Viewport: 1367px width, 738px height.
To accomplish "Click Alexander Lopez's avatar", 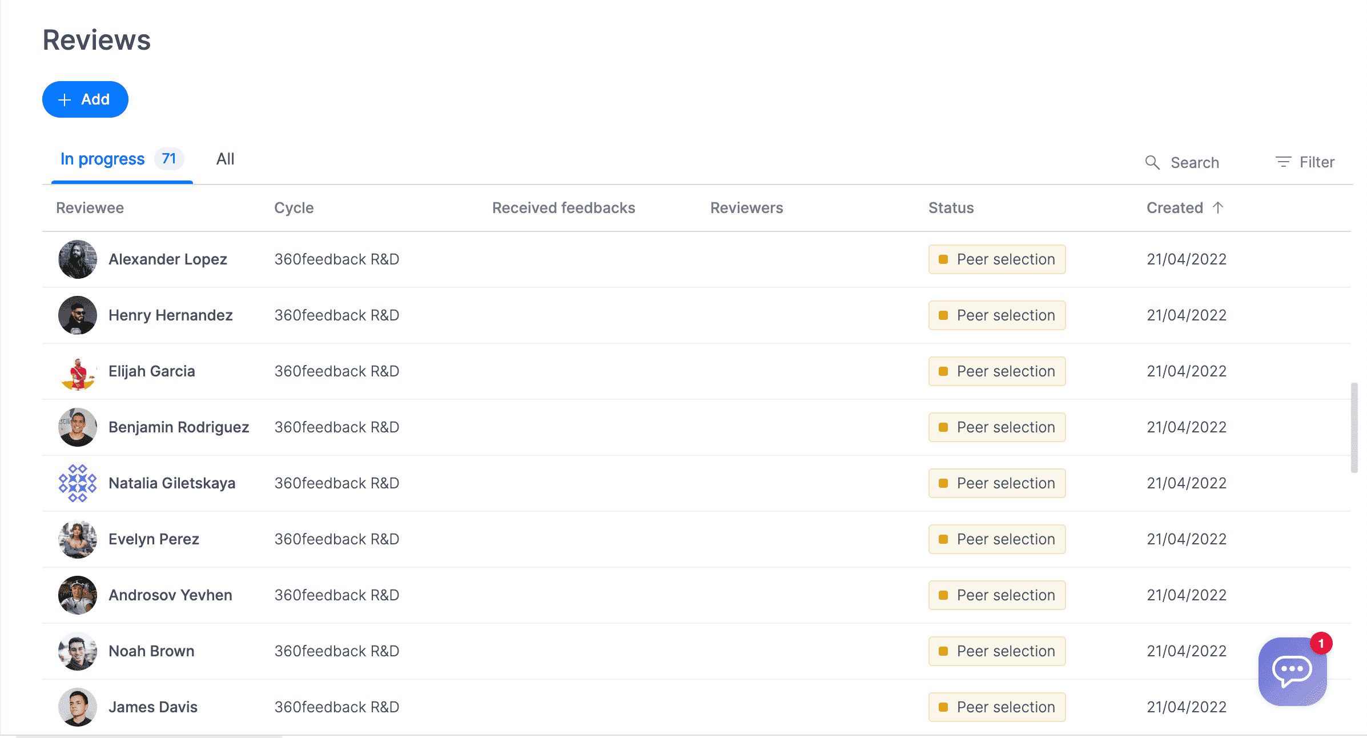I will (78, 259).
